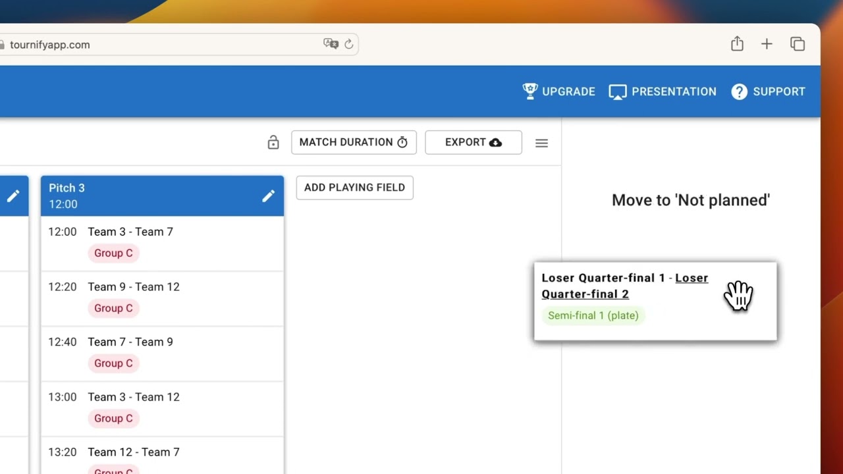Click the Safari share icon

point(737,44)
